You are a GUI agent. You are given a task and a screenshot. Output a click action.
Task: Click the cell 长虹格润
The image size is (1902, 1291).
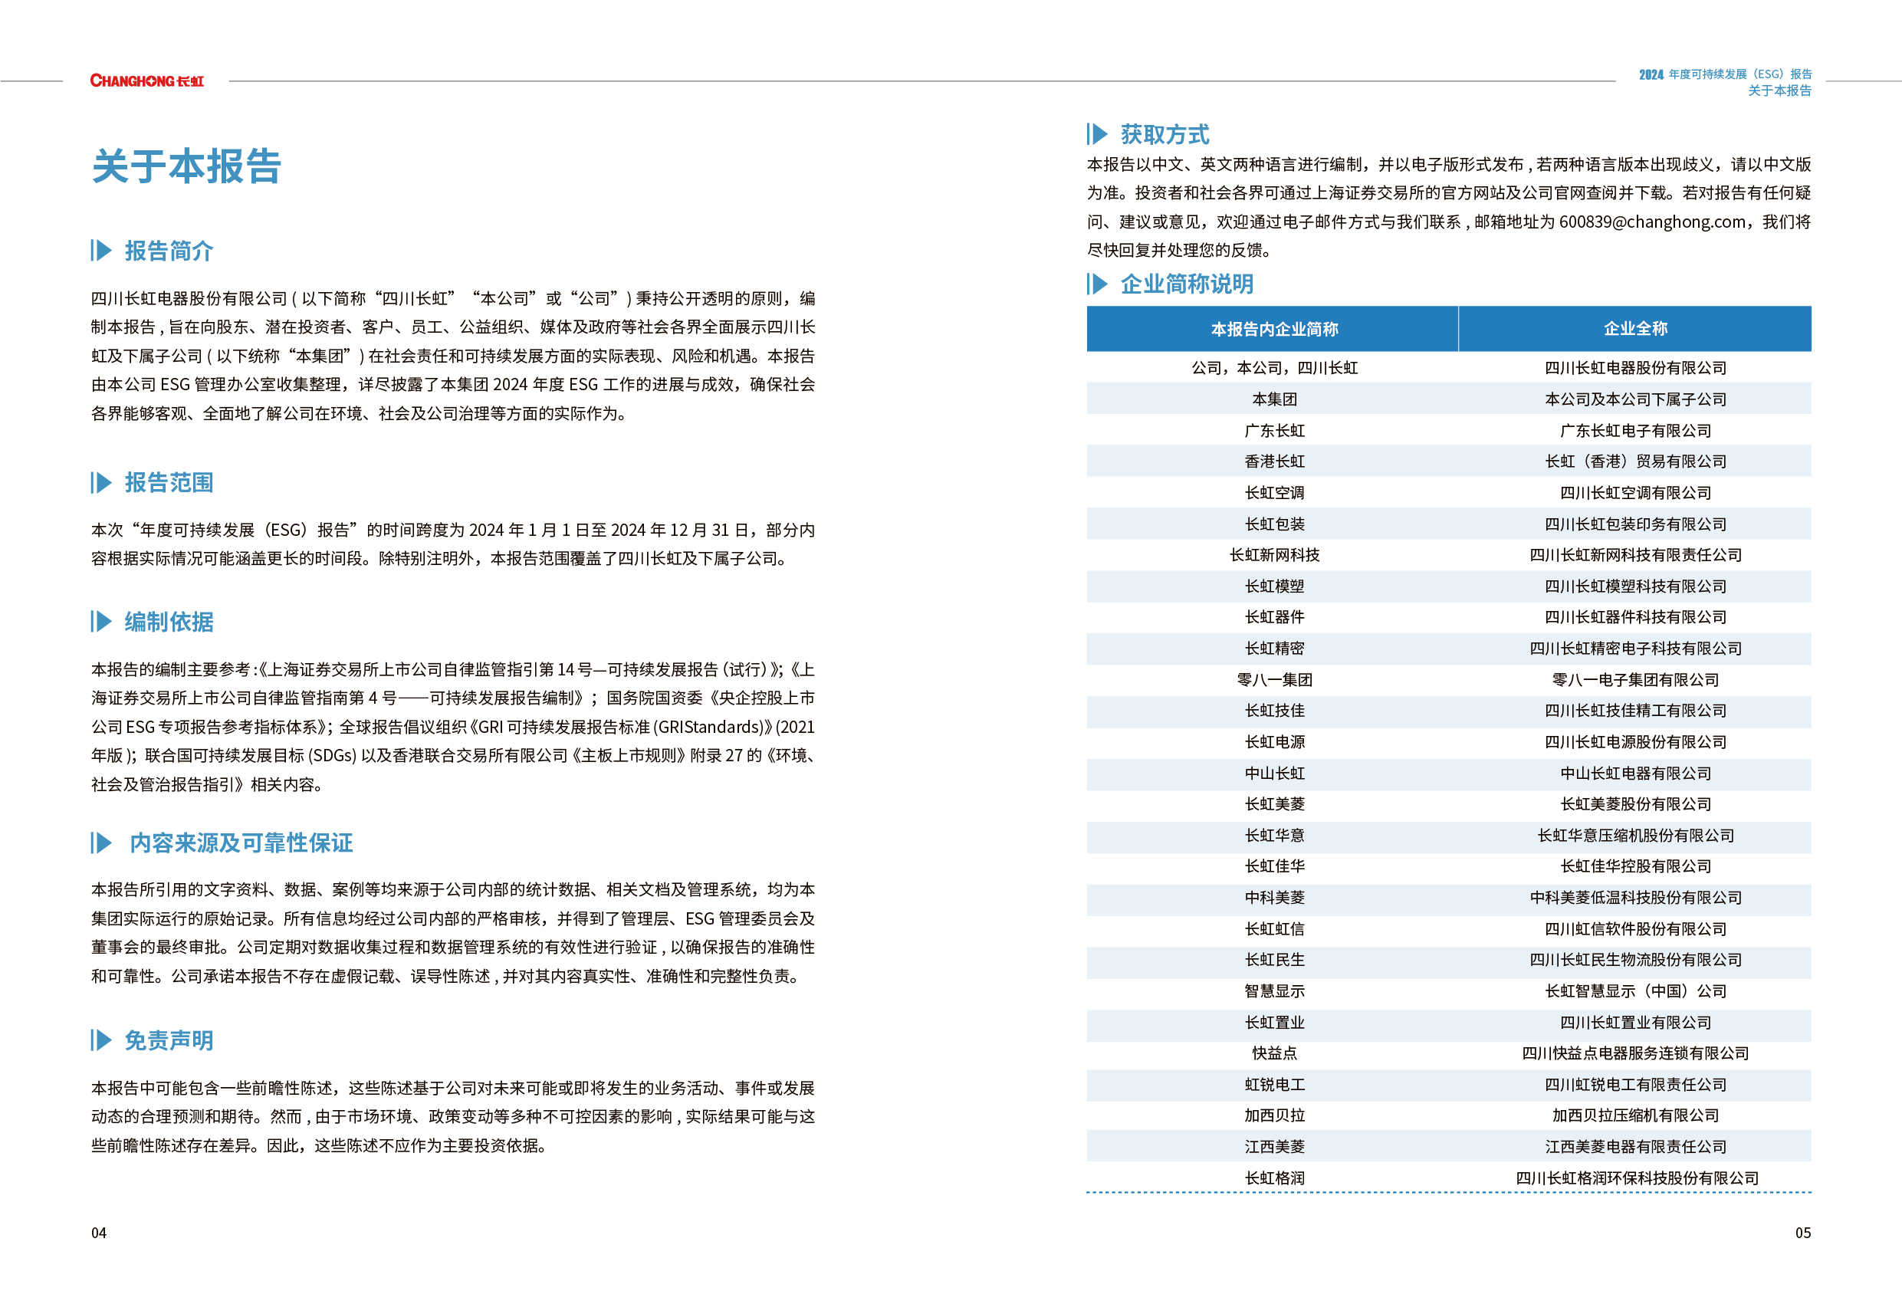tap(1274, 1178)
